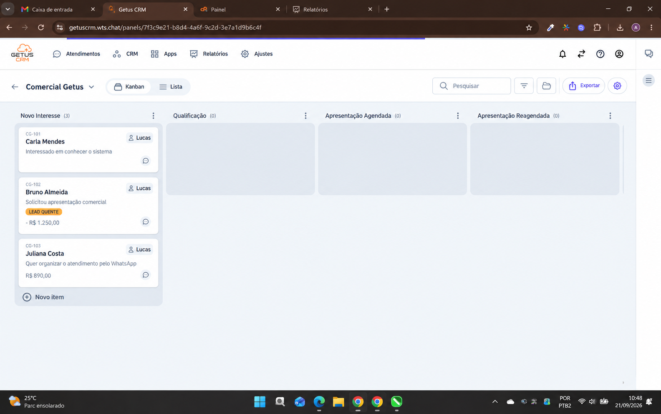Click the LEAD QUENTE tag
Screen dimensions: 661x414
point(44,212)
